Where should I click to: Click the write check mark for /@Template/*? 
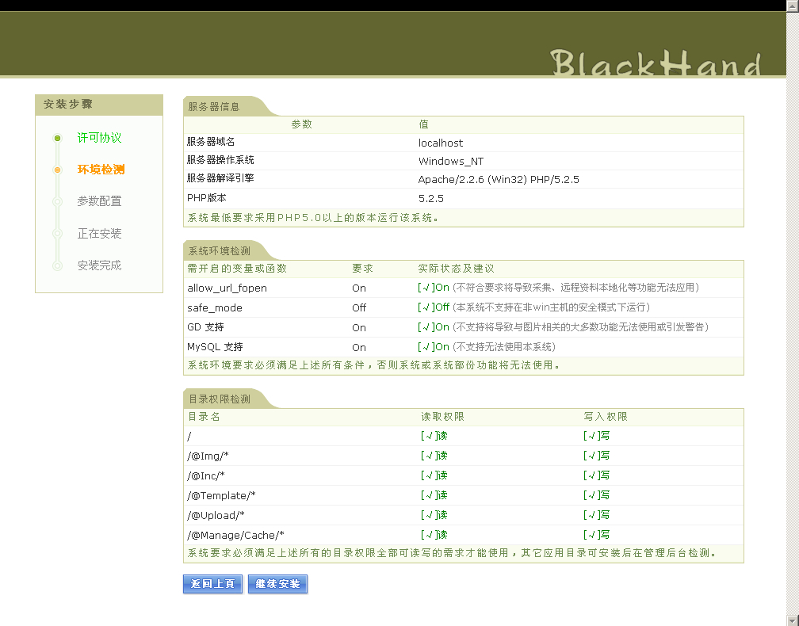[x=597, y=495]
